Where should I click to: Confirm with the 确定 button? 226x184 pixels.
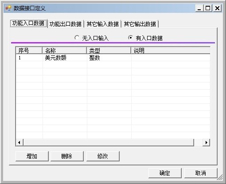165,173
